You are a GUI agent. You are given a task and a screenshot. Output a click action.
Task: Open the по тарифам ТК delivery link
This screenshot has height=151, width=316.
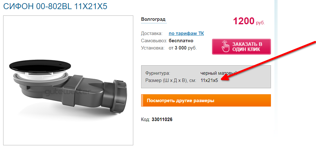pyautogui.click(x=186, y=33)
